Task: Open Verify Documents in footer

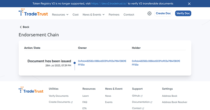Action: pyautogui.click(x=59, y=96)
